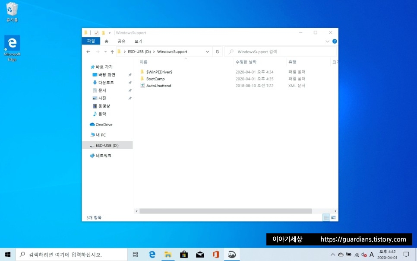Open the Windows Start menu

pos(8,255)
